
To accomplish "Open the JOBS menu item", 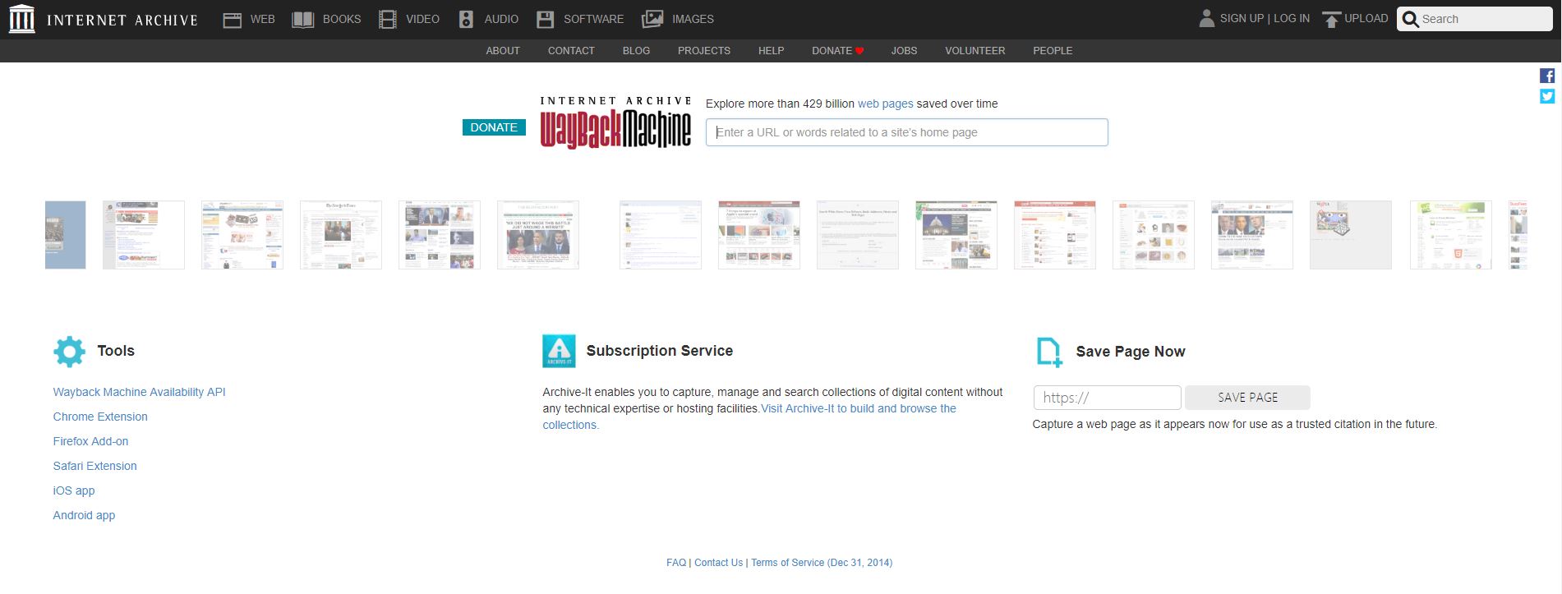I will coord(904,51).
